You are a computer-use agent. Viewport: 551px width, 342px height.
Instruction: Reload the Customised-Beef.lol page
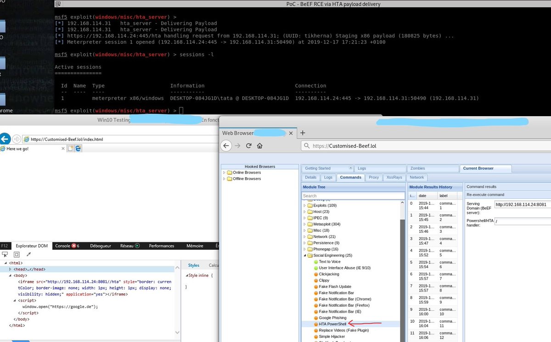(248, 146)
